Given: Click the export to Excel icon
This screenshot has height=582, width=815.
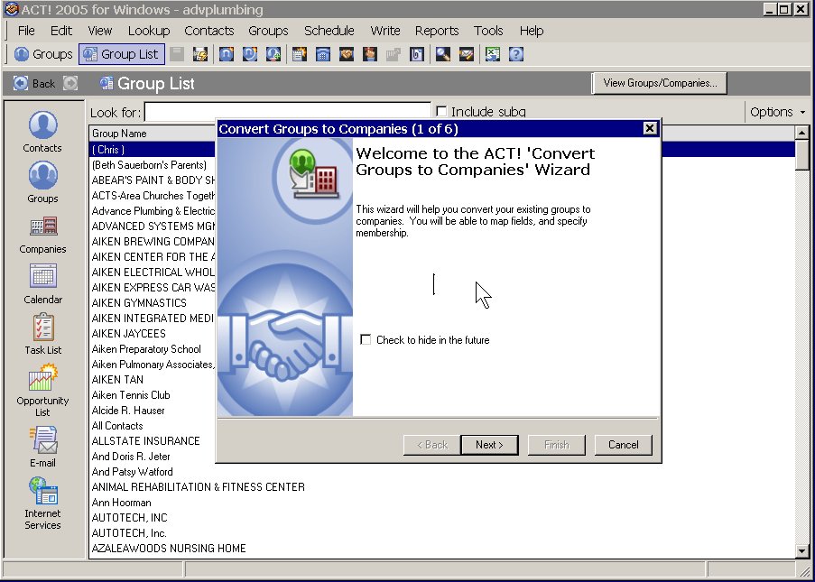Looking at the screenshot, I should (x=492, y=54).
